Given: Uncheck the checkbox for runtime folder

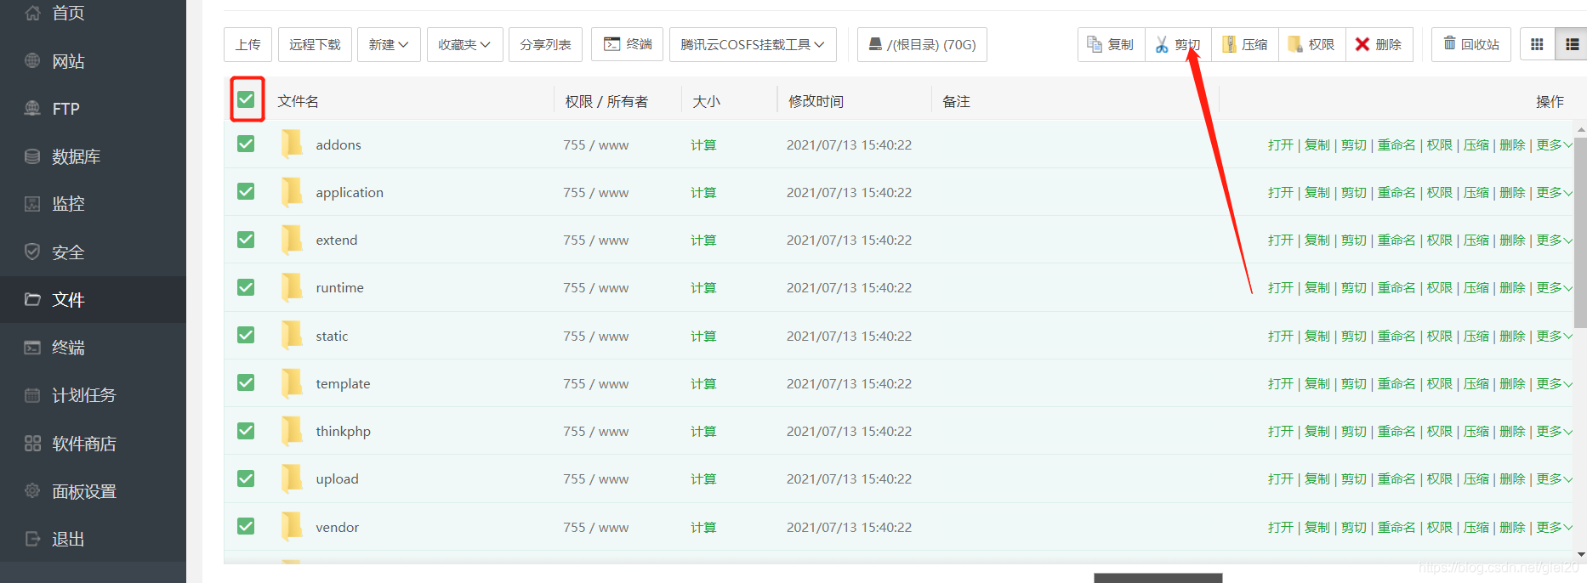Looking at the screenshot, I should click(246, 287).
